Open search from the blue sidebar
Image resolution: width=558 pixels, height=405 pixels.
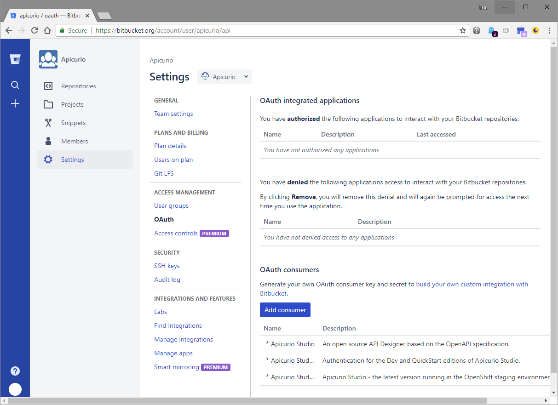tap(15, 85)
